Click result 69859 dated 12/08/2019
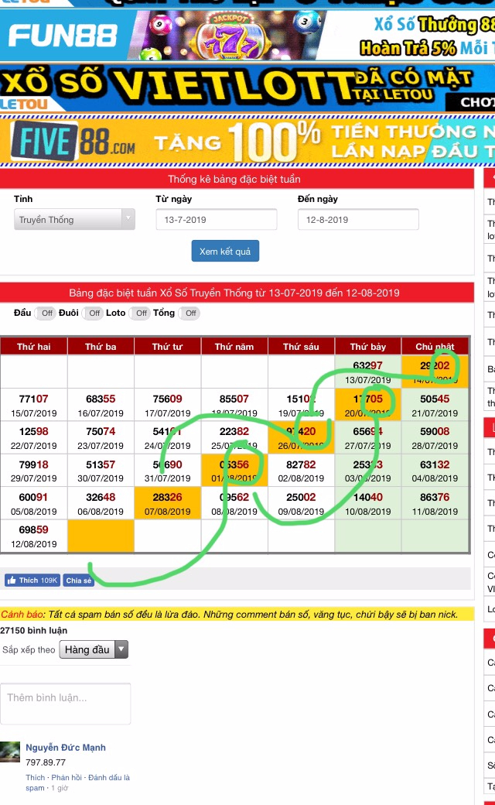Image resolution: width=495 pixels, height=805 pixels. click(x=34, y=529)
